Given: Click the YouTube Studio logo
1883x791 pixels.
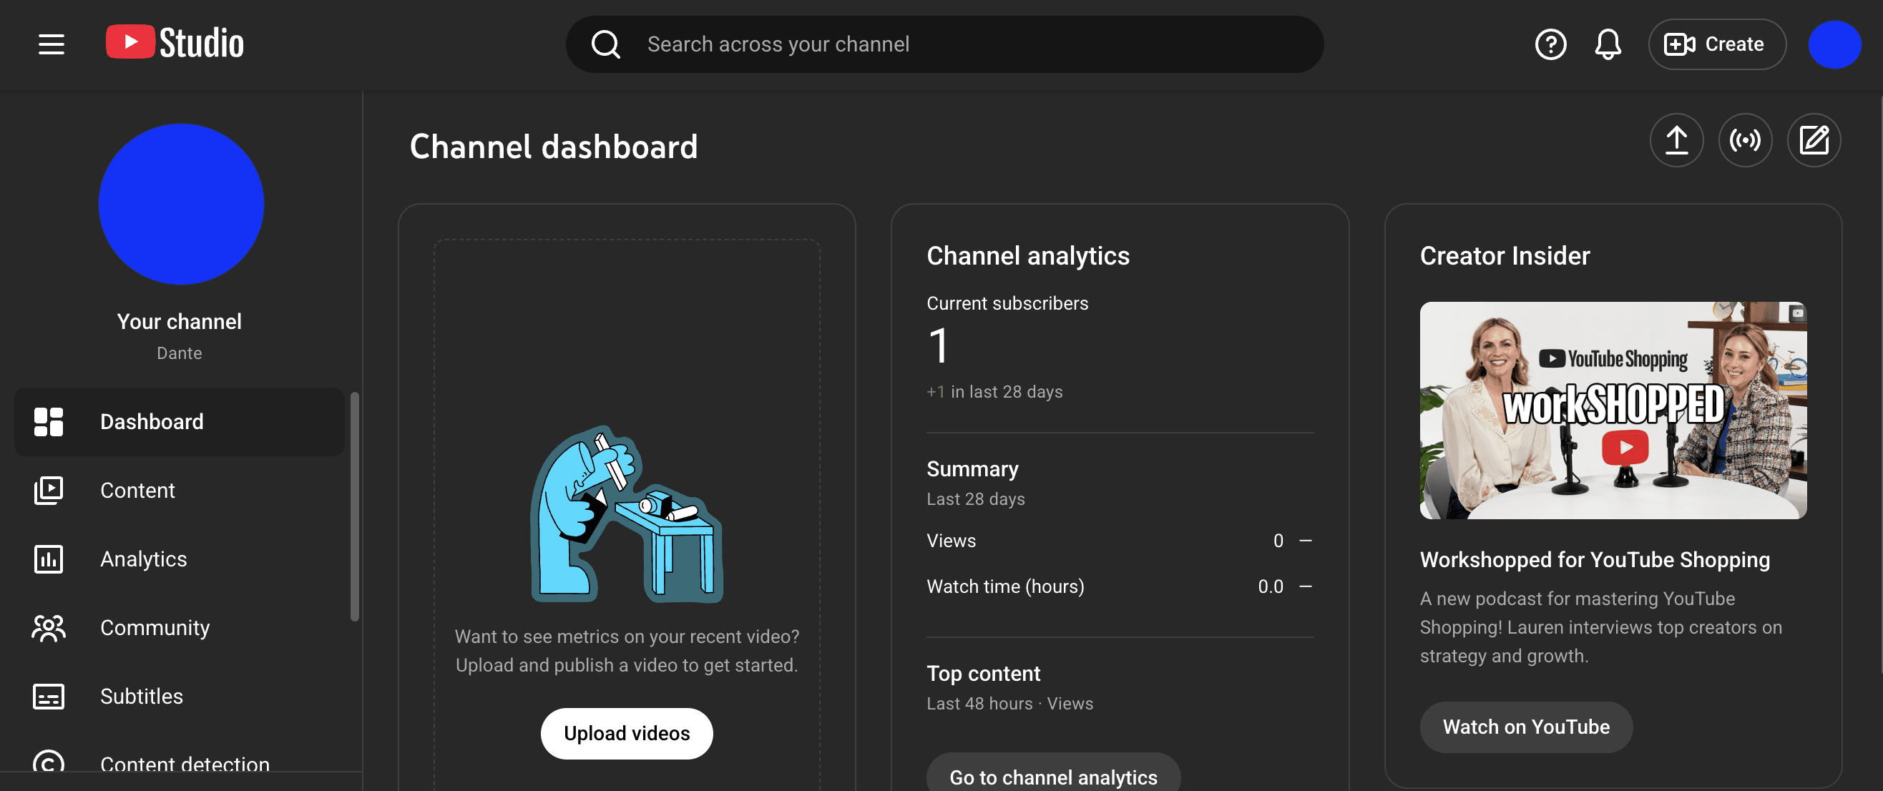Looking at the screenshot, I should point(175,42).
